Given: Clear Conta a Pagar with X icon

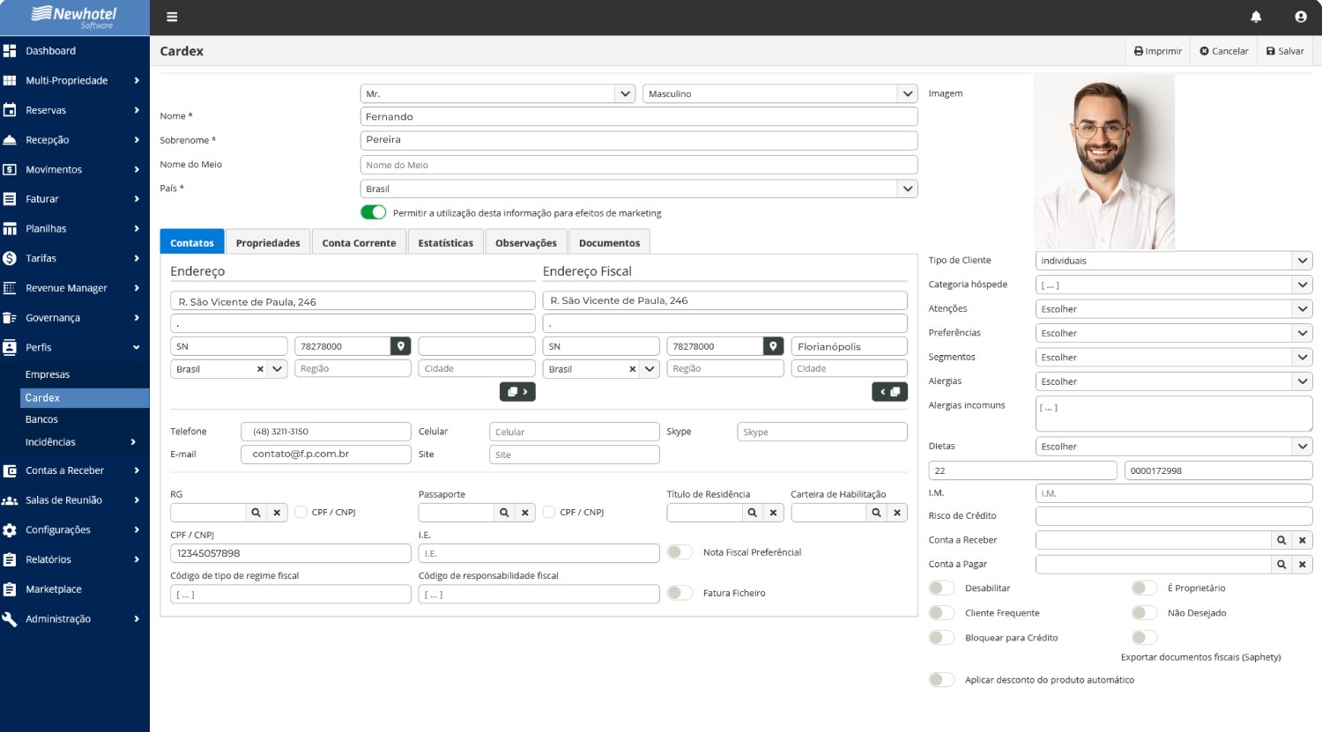Looking at the screenshot, I should coord(1302,564).
